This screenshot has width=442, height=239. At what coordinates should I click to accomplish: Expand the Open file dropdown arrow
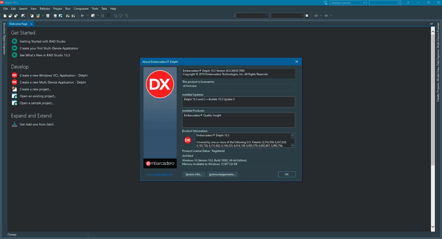pyautogui.click(x=43, y=16)
